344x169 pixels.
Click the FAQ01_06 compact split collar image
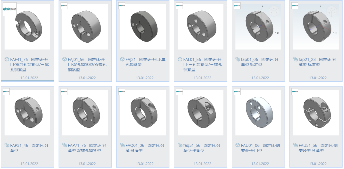(x=143, y=113)
